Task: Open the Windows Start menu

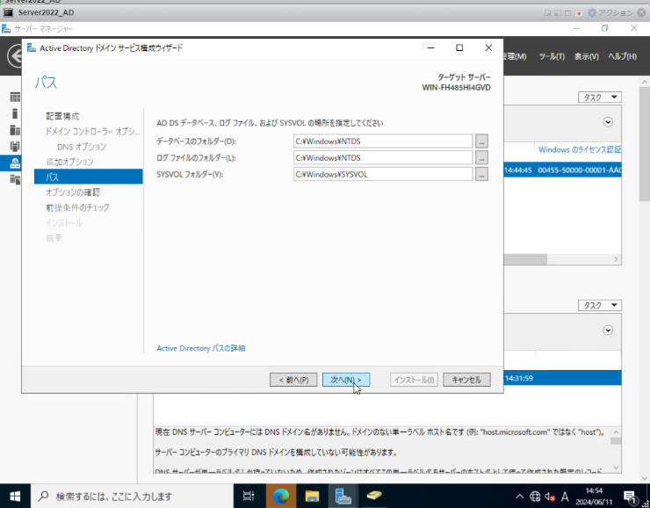Action: (x=15, y=496)
